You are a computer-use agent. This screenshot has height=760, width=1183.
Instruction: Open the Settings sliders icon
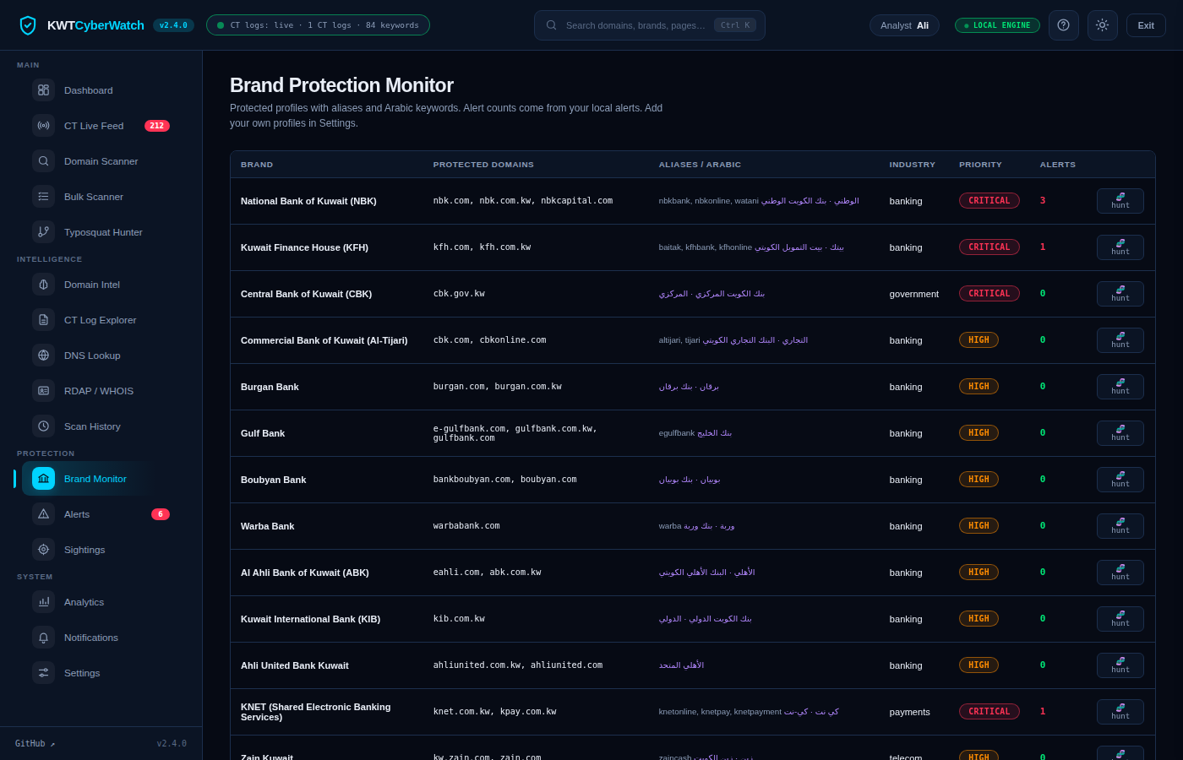click(x=43, y=673)
